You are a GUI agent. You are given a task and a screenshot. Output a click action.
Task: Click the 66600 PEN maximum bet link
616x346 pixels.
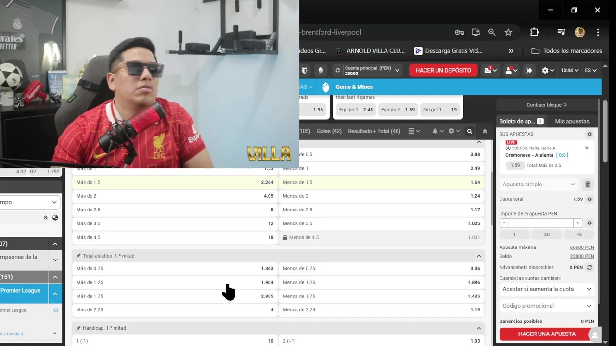tap(582, 247)
